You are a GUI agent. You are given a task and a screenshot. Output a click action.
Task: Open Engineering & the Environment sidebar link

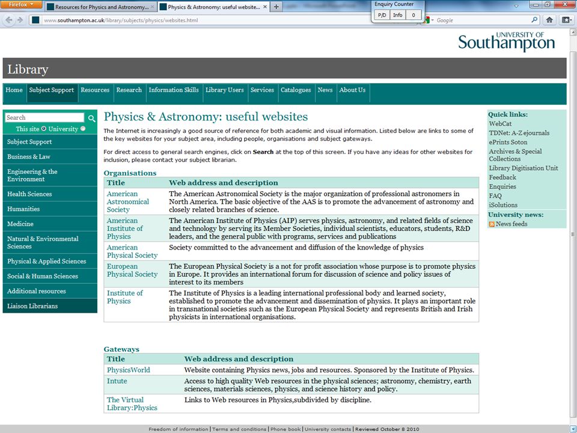click(50, 175)
